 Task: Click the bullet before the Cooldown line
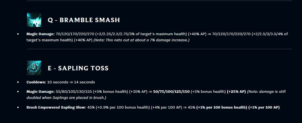point(18,82)
